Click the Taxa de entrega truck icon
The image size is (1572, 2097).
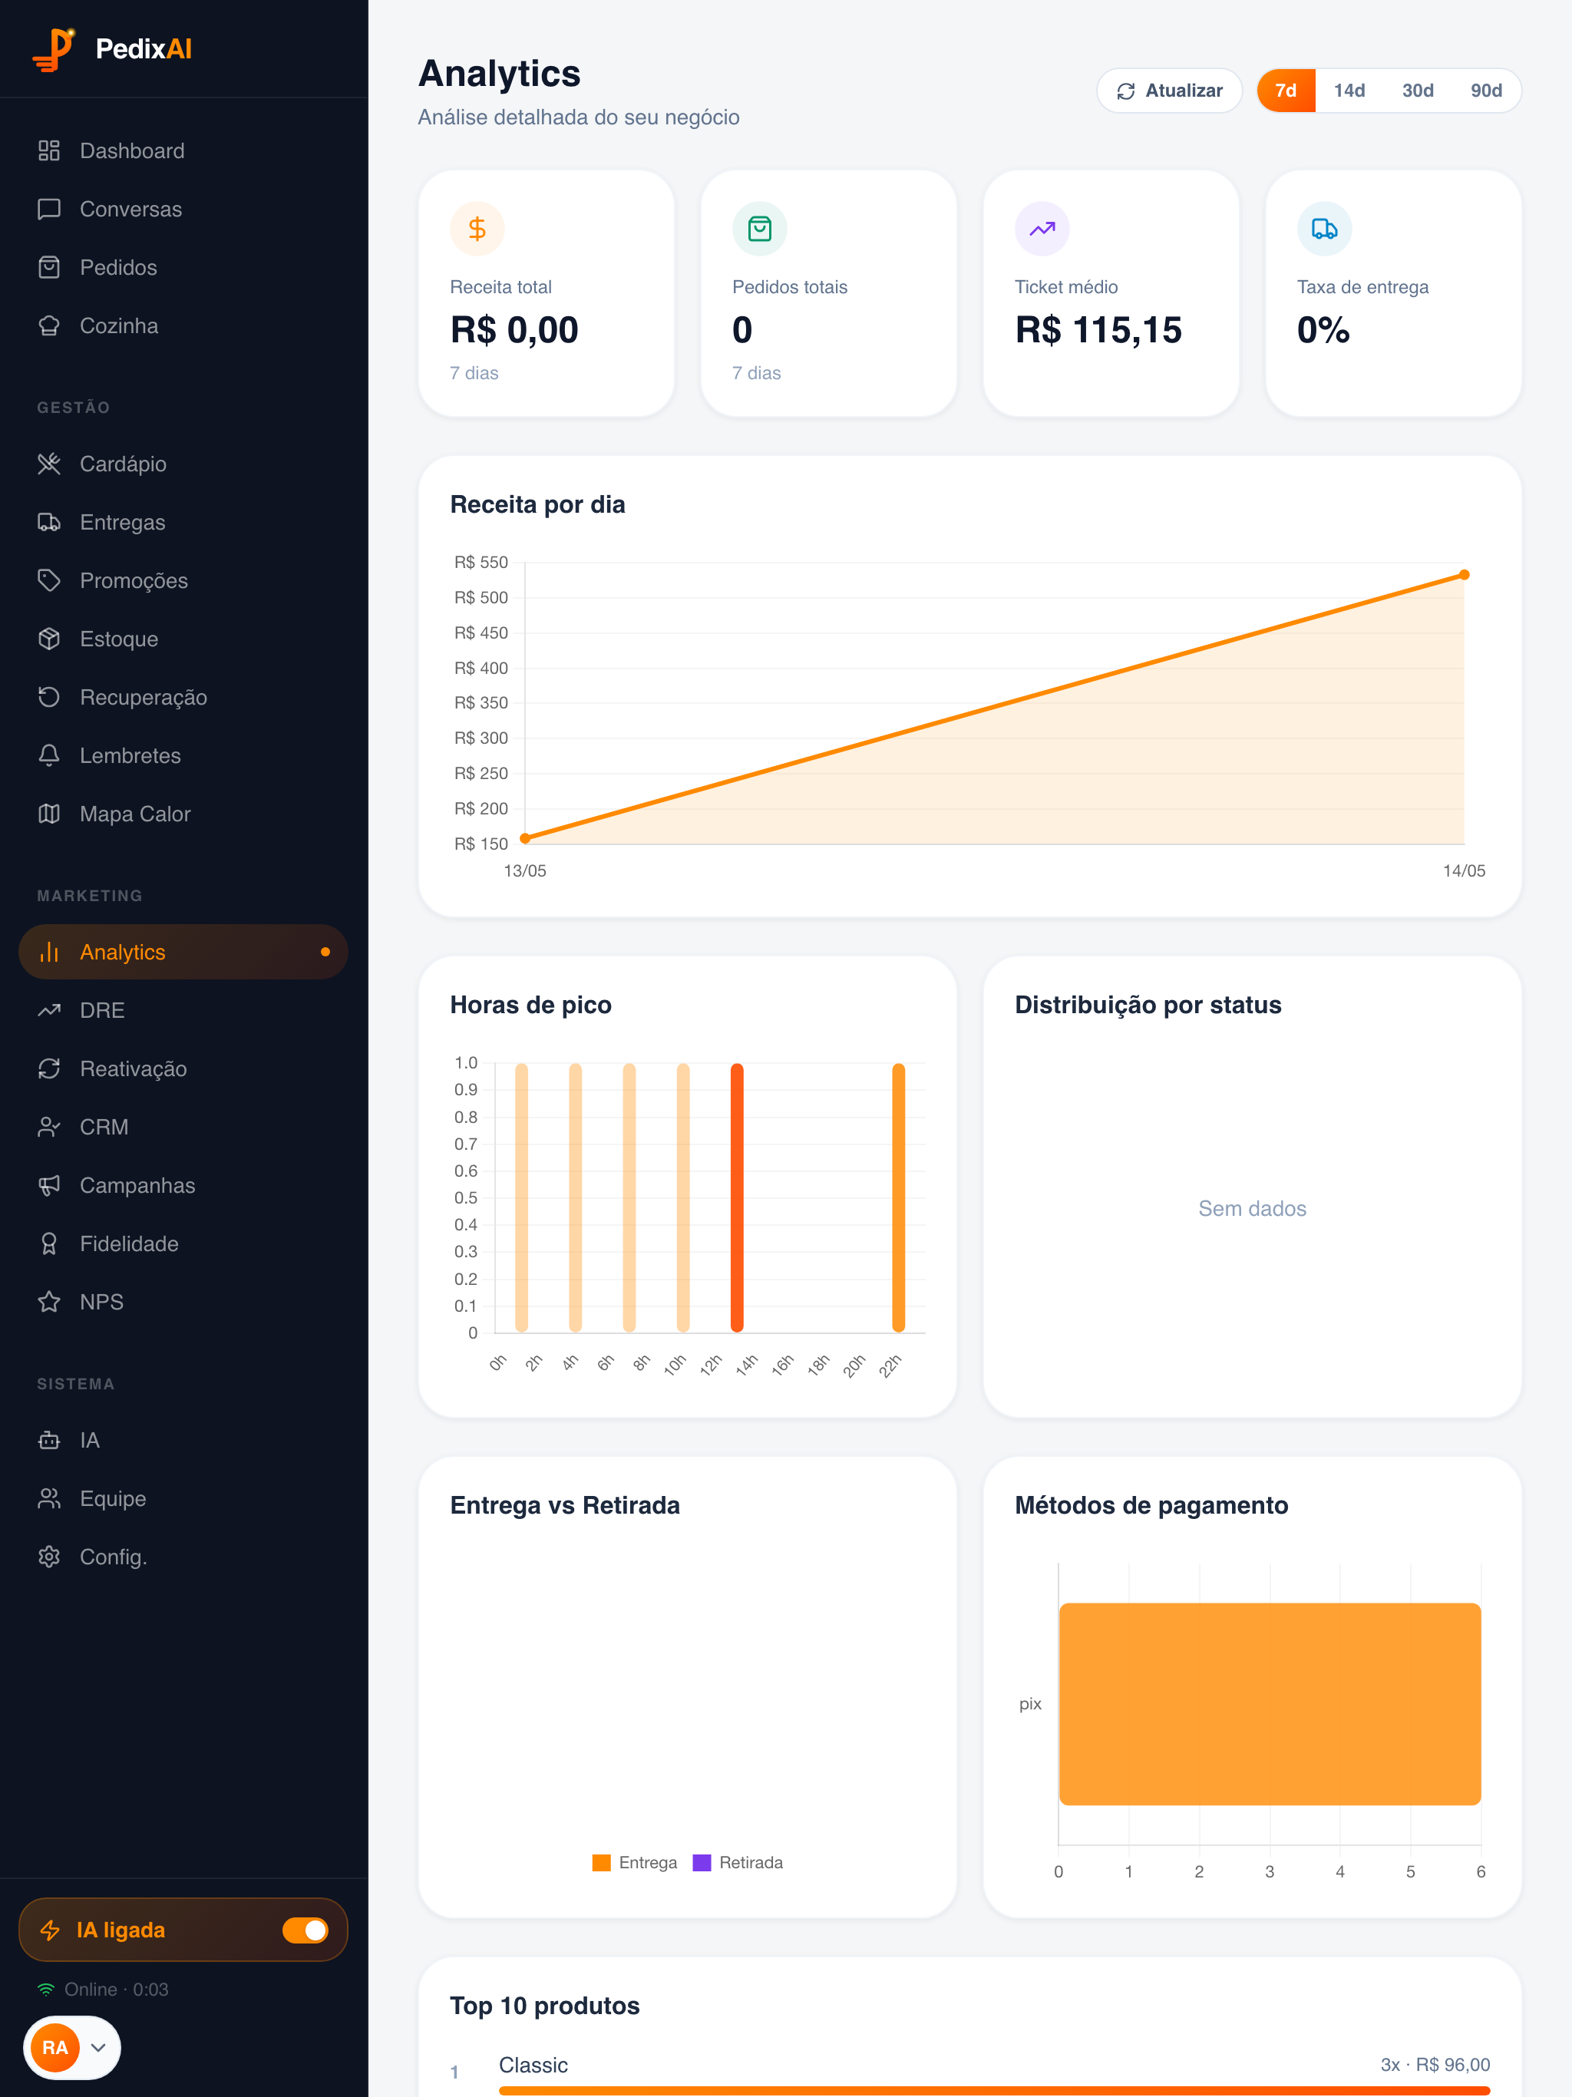[x=1325, y=229]
